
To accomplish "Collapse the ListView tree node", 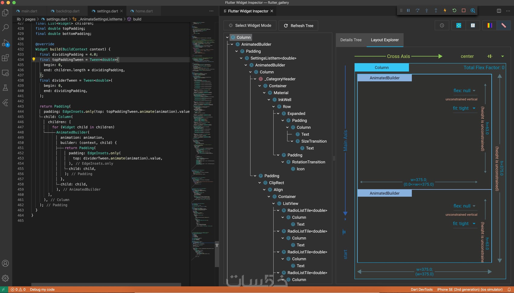I will point(274,204).
